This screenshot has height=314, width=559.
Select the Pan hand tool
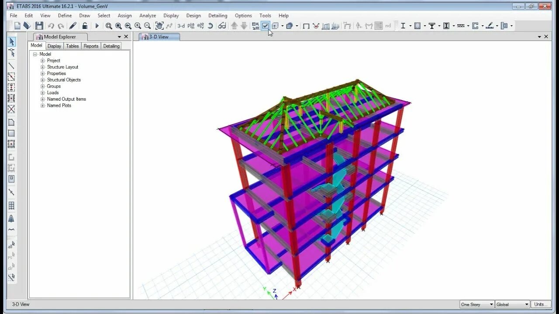[159, 26]
